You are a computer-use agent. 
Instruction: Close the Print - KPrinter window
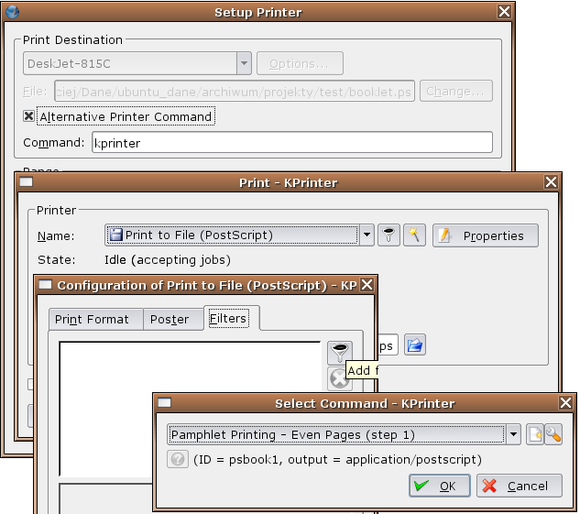(x=552, y=182)
